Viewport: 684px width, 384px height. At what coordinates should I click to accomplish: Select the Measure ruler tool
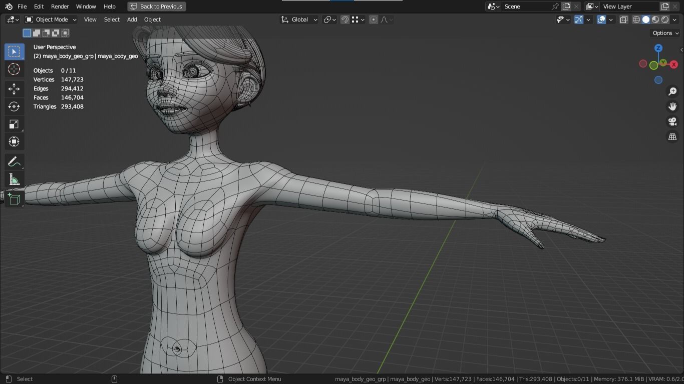14,179
